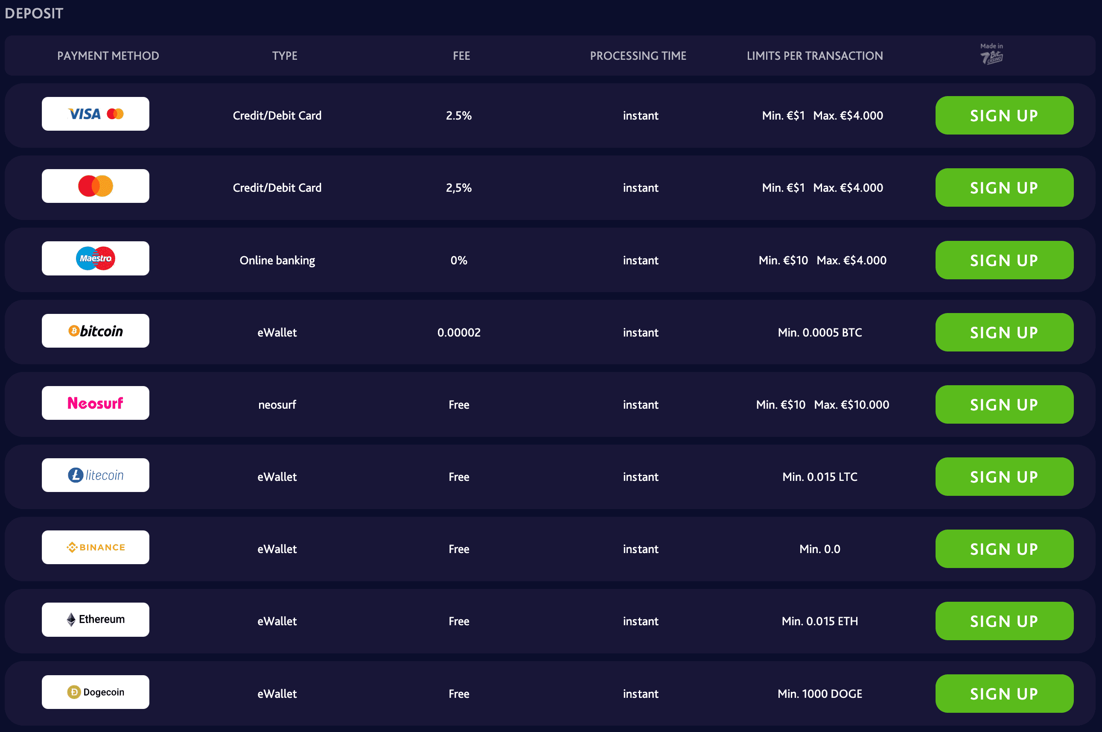Select the 0.00002 bitcoin fee value
Screen dimensions: 1102x732
(x=459, y=332)
